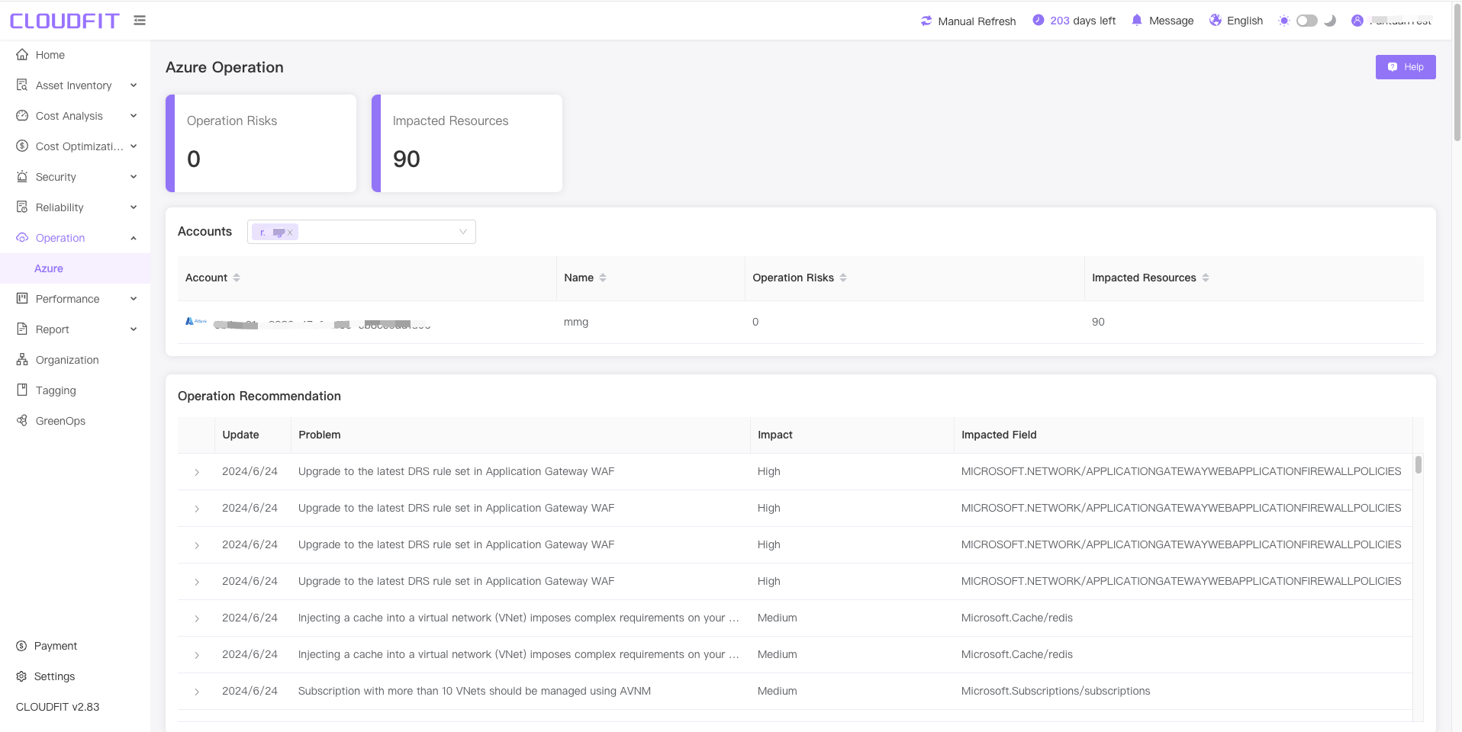Click the Report document icon
Image resolution: width=1462 pixels, height=732 pixels.
tap(22, 329)
